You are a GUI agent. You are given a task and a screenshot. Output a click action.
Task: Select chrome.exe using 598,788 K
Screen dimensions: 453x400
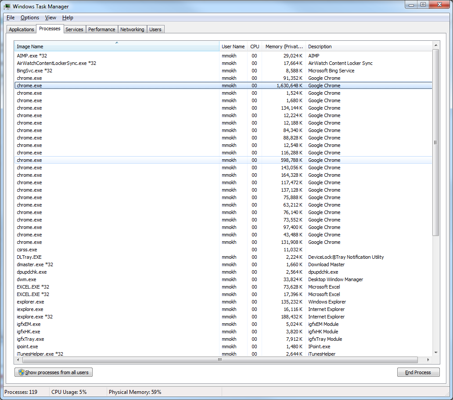[x=223, y=160]
